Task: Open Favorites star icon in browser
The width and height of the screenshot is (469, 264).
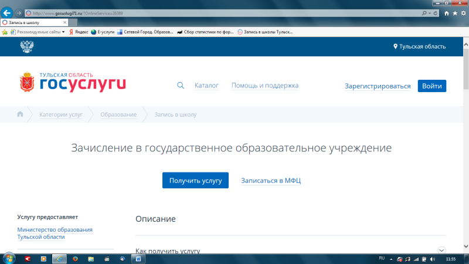Action: click(x=455, y=13)
